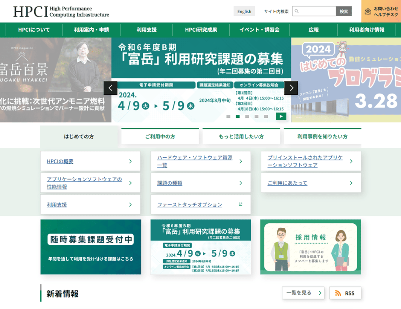This screenshot has width=401, height=309.
Task: Open お問い合わせ ヘルプデスク link
Action: point(381,11)
